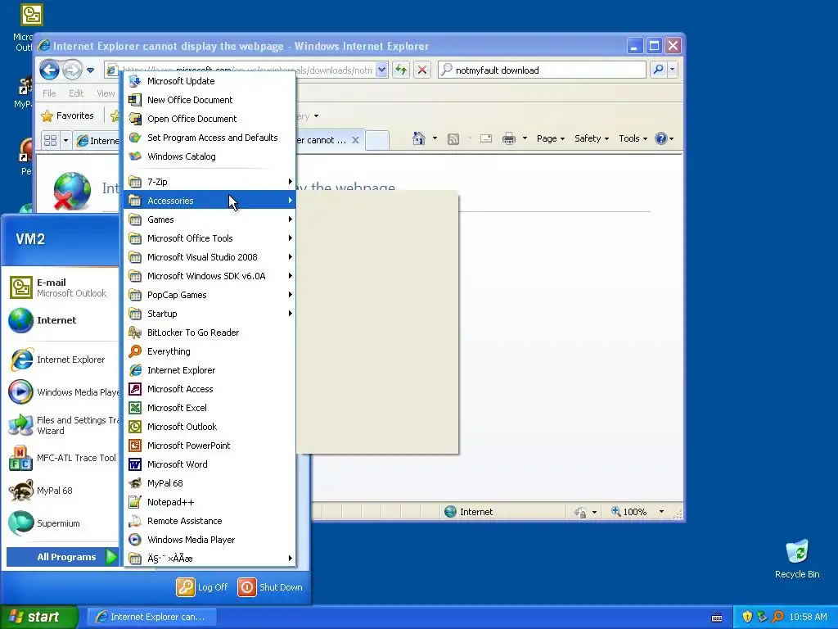The image size is (838, 629).
Task: Expand the Startup folder
Action: pos(209,314)
